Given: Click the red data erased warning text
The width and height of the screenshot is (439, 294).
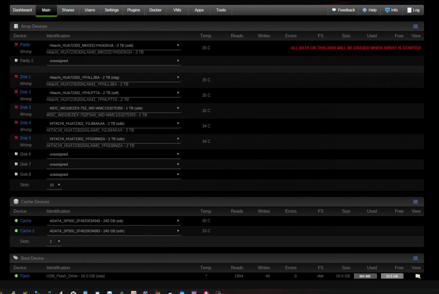Looking at the screenshot, I should tap(356, 48).
